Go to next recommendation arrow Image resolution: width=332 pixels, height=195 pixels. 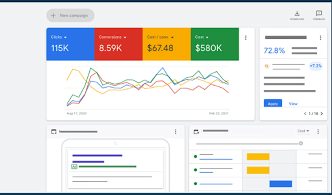[x=322, y=114]
